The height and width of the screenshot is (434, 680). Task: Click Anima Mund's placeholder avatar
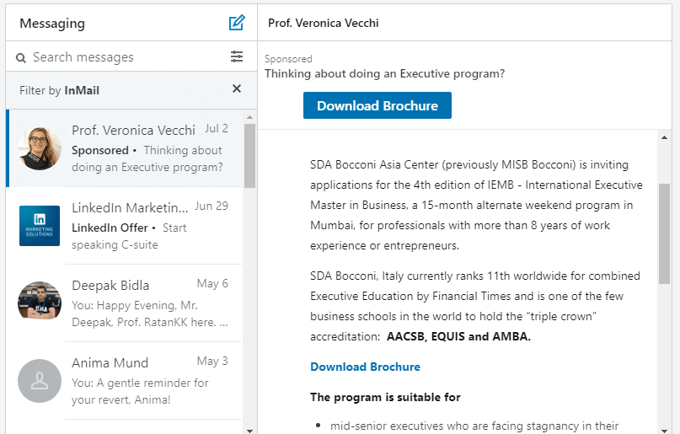click(x=40, y=380)
